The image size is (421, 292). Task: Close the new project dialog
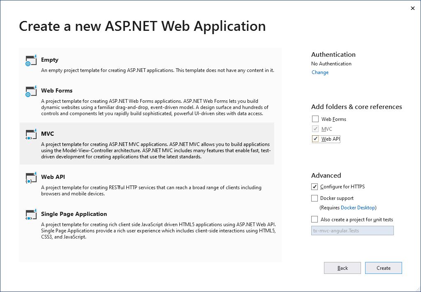[413, 8]
